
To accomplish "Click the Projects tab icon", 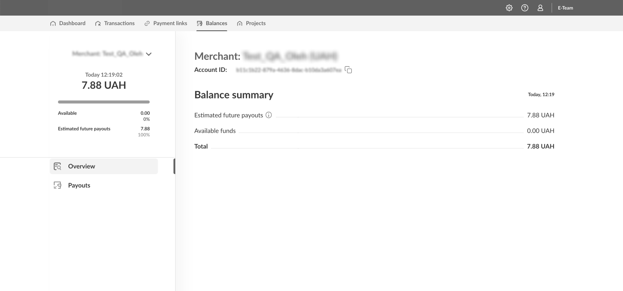I will (x=240, y=23).
